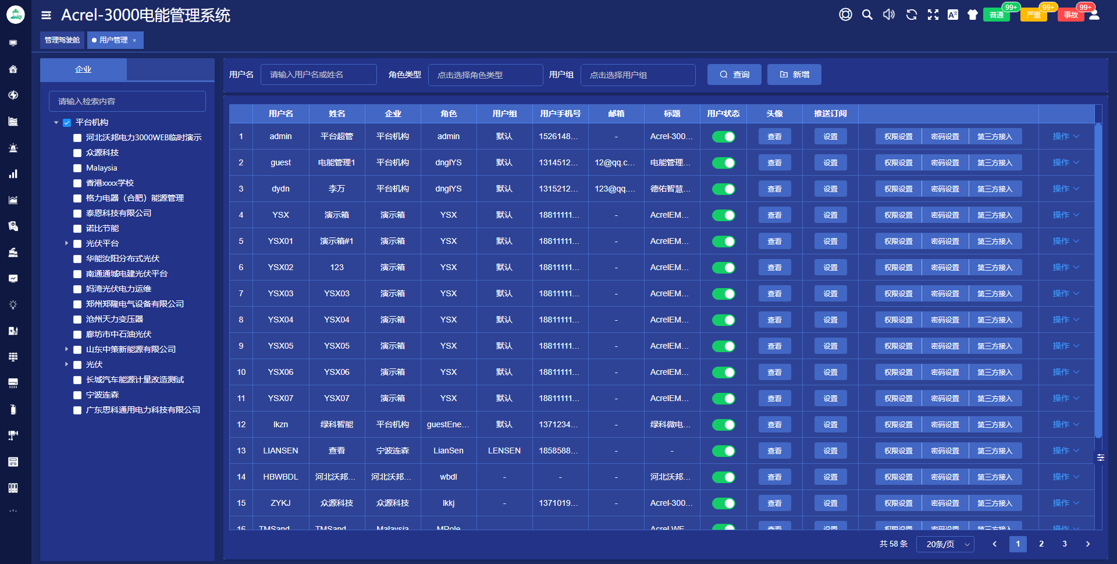Open the surveillance camera icon in sidebar

13,435
